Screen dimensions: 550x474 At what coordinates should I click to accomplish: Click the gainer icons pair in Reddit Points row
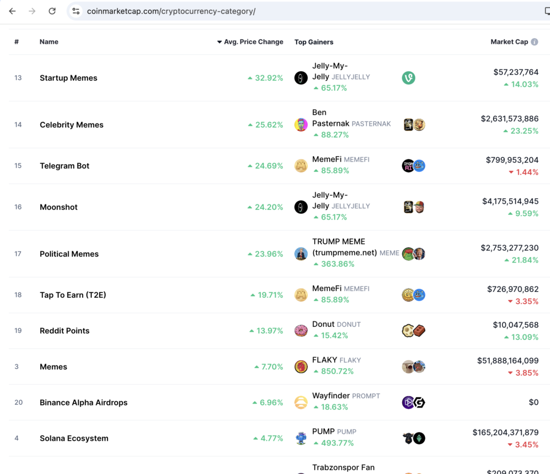[x=414, y=331]
